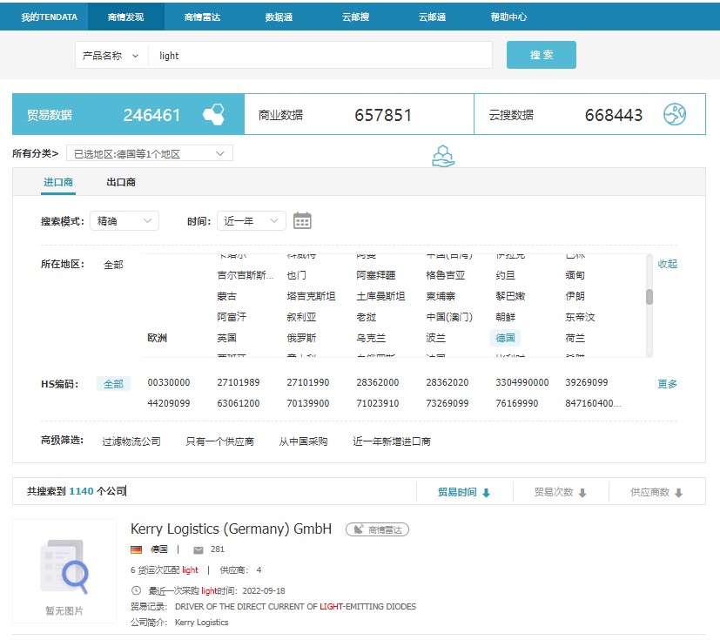Select the 中国(澳门) region
Screen dimensions: 720x640
pos(449,317)
